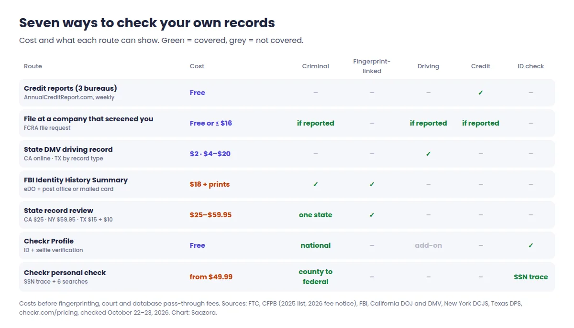This screenshot has height=328, width=574.
Task: Click the 'national' Criminal value
Action: click(316, 245)
